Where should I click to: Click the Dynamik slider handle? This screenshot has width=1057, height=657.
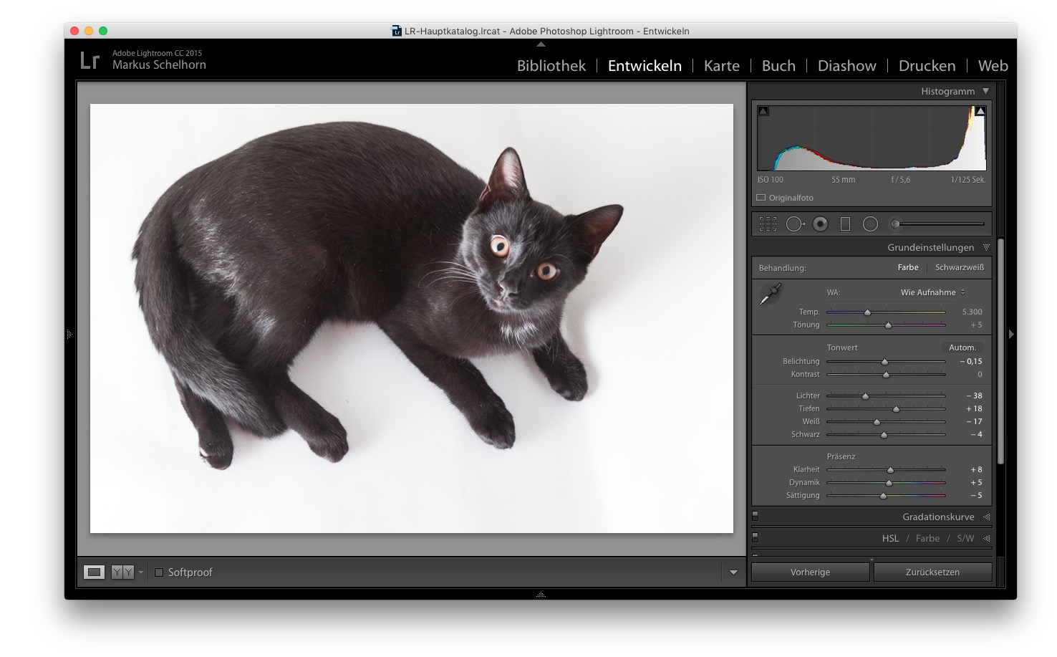[889, 483]
